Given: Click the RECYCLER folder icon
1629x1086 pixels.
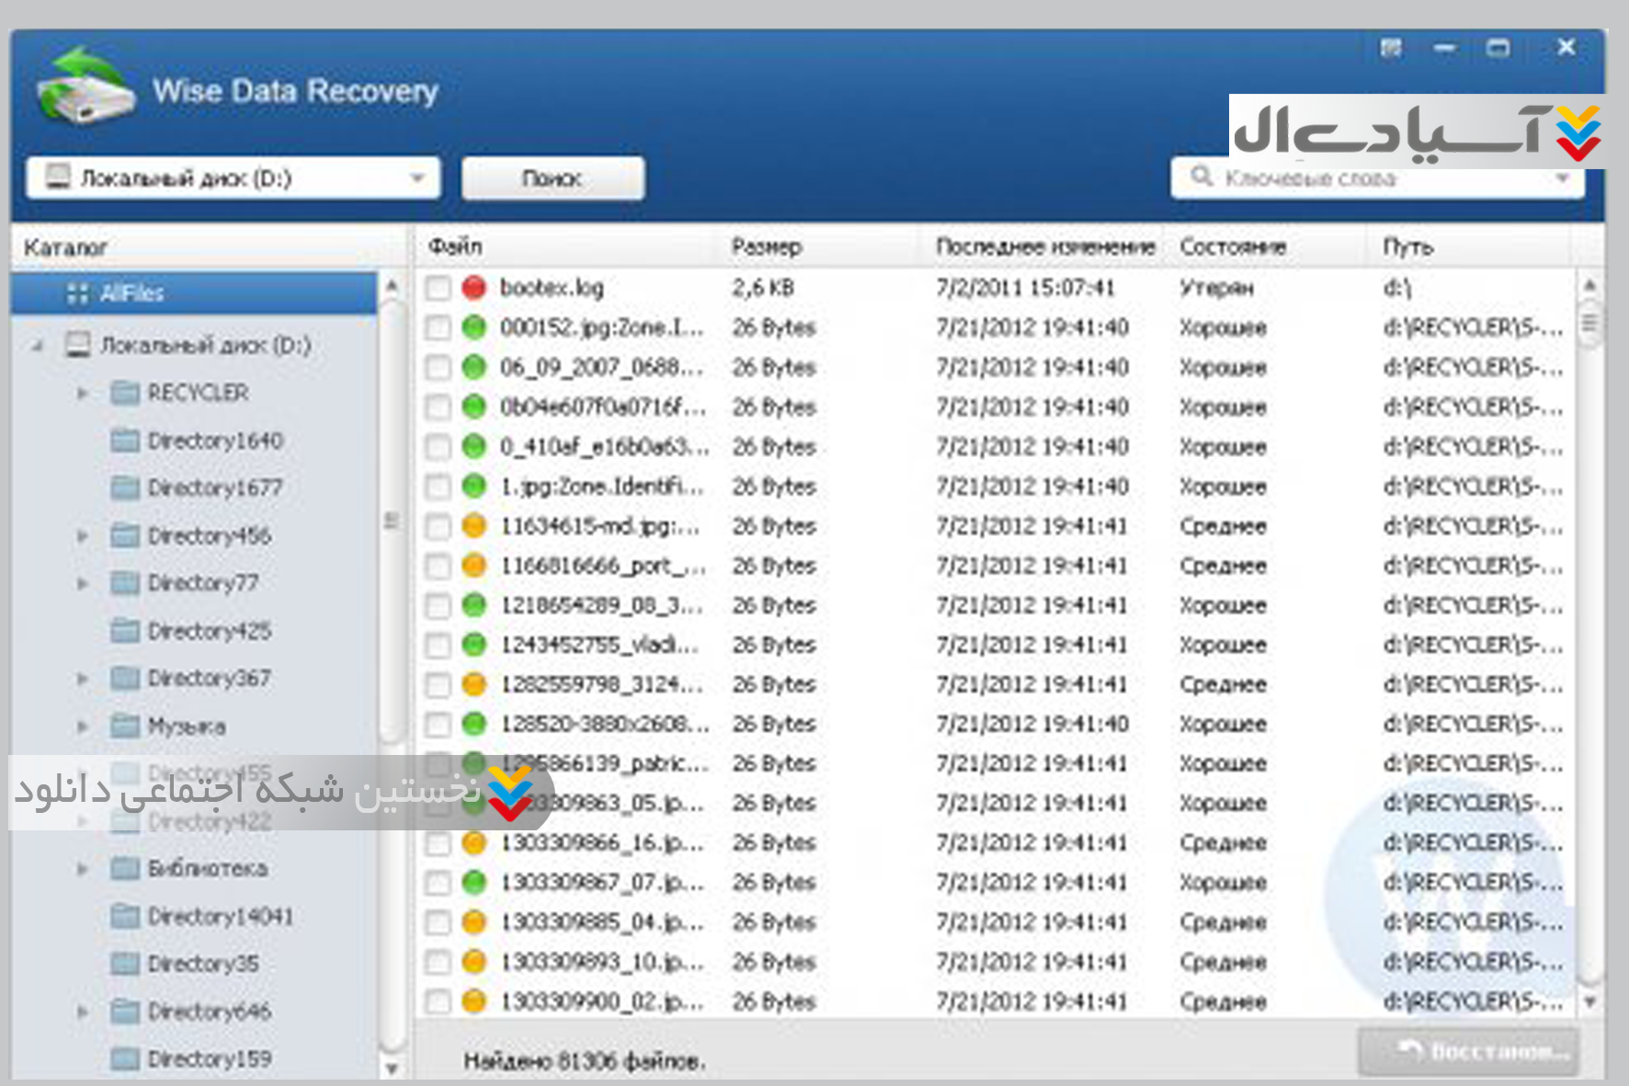Looking at the screenshot, I should coord(125,394).
